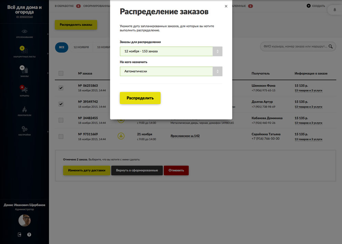Screen dimensions: 342x244
Task: Click order number № 39549742
Action: [x=88, y=102]
